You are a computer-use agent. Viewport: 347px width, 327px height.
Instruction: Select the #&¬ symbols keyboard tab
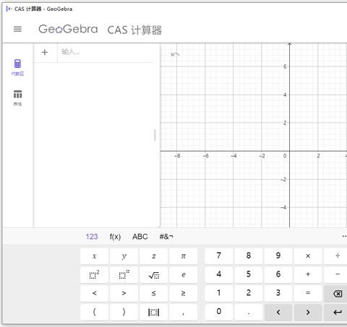click(166, 237)
